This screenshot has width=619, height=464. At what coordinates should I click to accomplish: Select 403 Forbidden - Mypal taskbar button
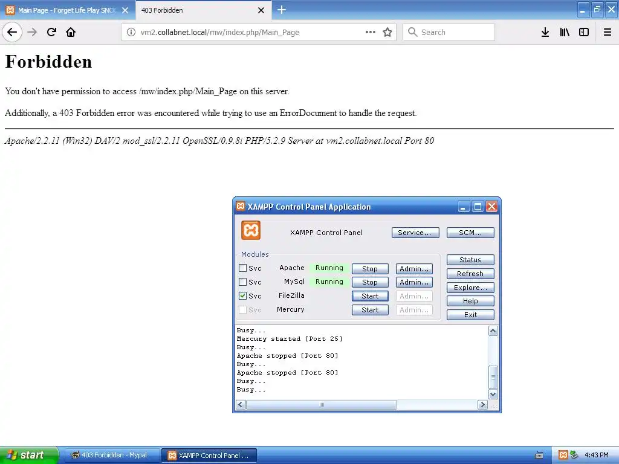coord(112,456)
